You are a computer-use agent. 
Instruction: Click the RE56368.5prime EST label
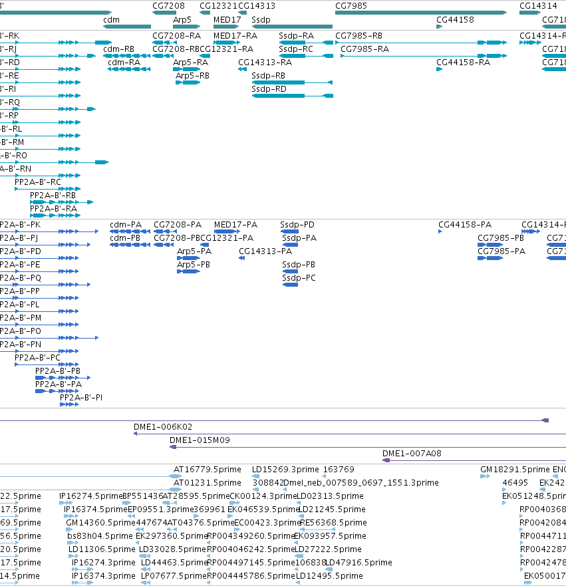334,522
